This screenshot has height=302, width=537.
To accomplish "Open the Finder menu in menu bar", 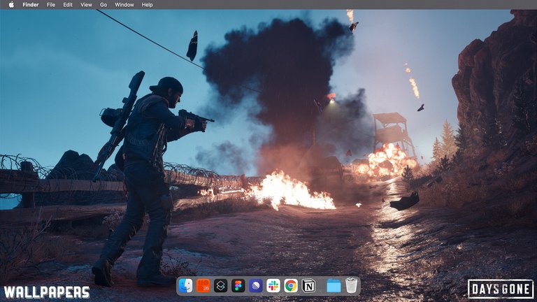I will 31,5.
